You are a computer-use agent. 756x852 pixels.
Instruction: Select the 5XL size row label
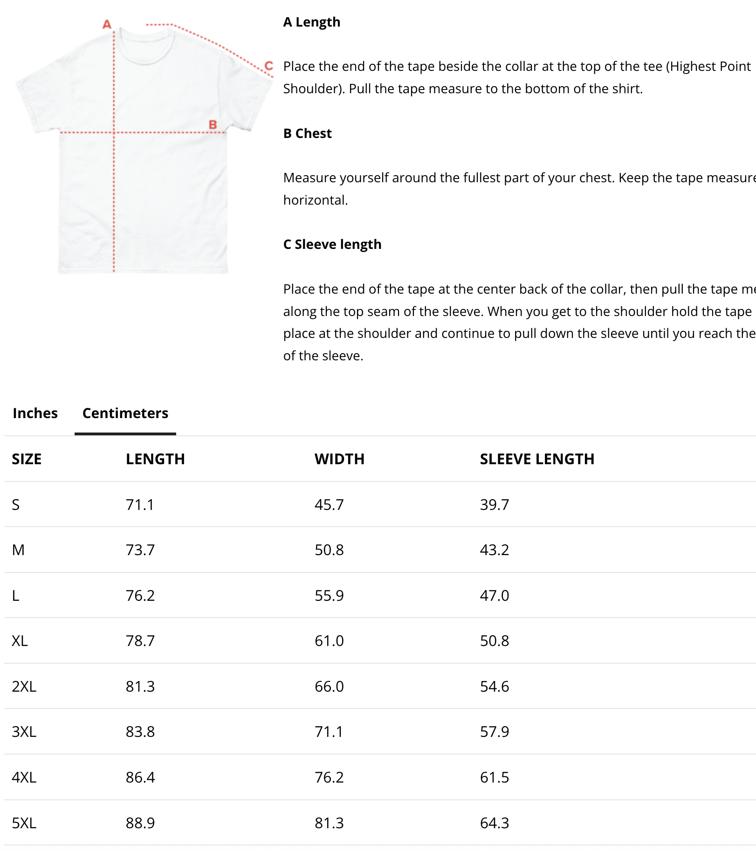point(24,823)
